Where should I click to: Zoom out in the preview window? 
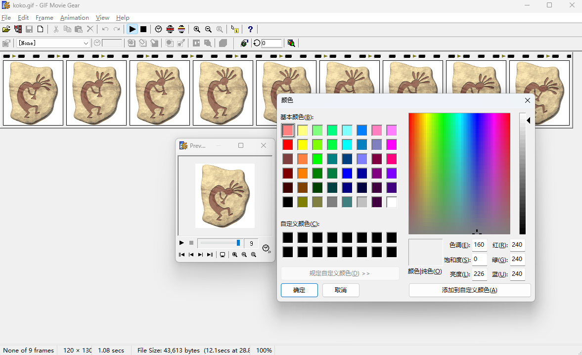[x=244, y=255]
